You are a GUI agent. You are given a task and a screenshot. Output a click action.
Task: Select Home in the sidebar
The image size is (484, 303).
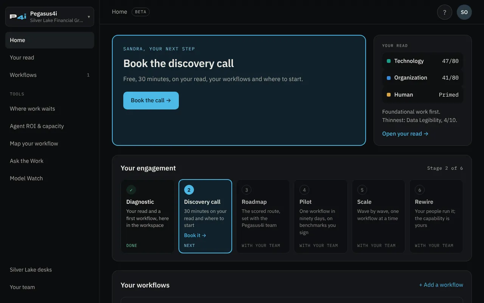tap(50, 40)
